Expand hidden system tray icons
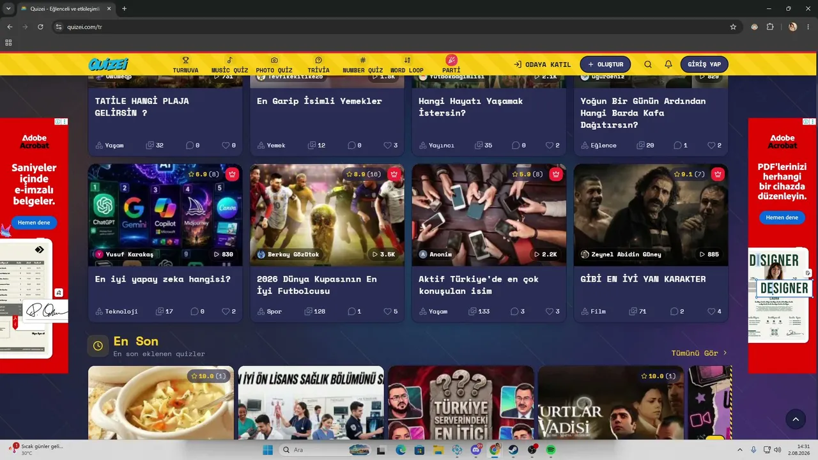818x460 pixels. tap(740, 450)
